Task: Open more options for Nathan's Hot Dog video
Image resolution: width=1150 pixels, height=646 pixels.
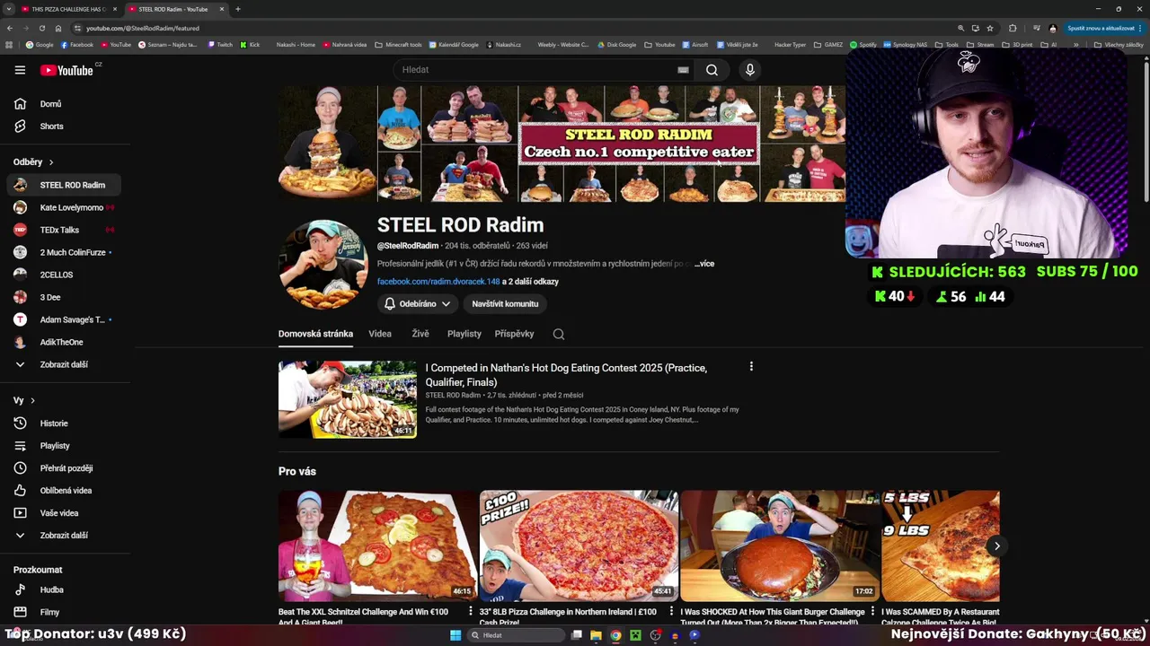Action: pos(751,366)
